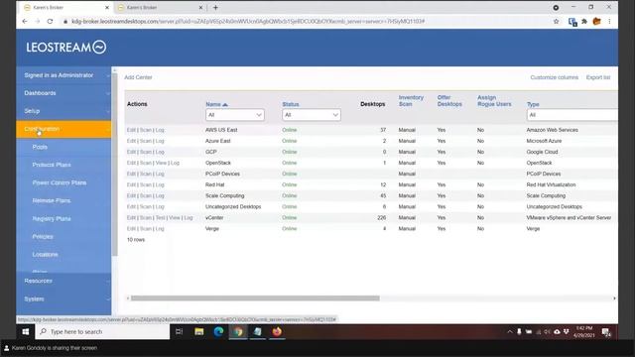Open Chrome menu three dots
This screenshot has width=635, height=357.
click(609, 22)
